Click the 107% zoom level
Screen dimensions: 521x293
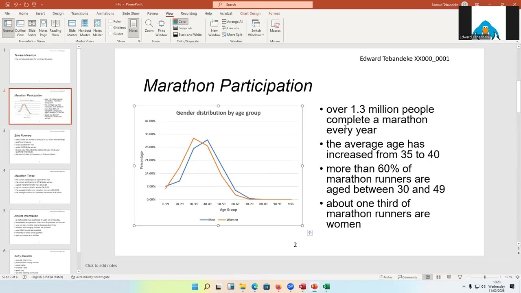pos(508,277)
